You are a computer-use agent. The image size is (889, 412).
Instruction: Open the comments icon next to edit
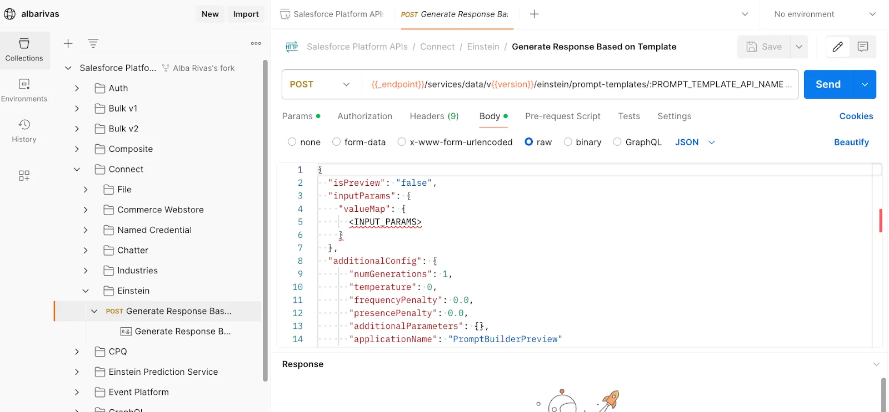pos(863,47)
